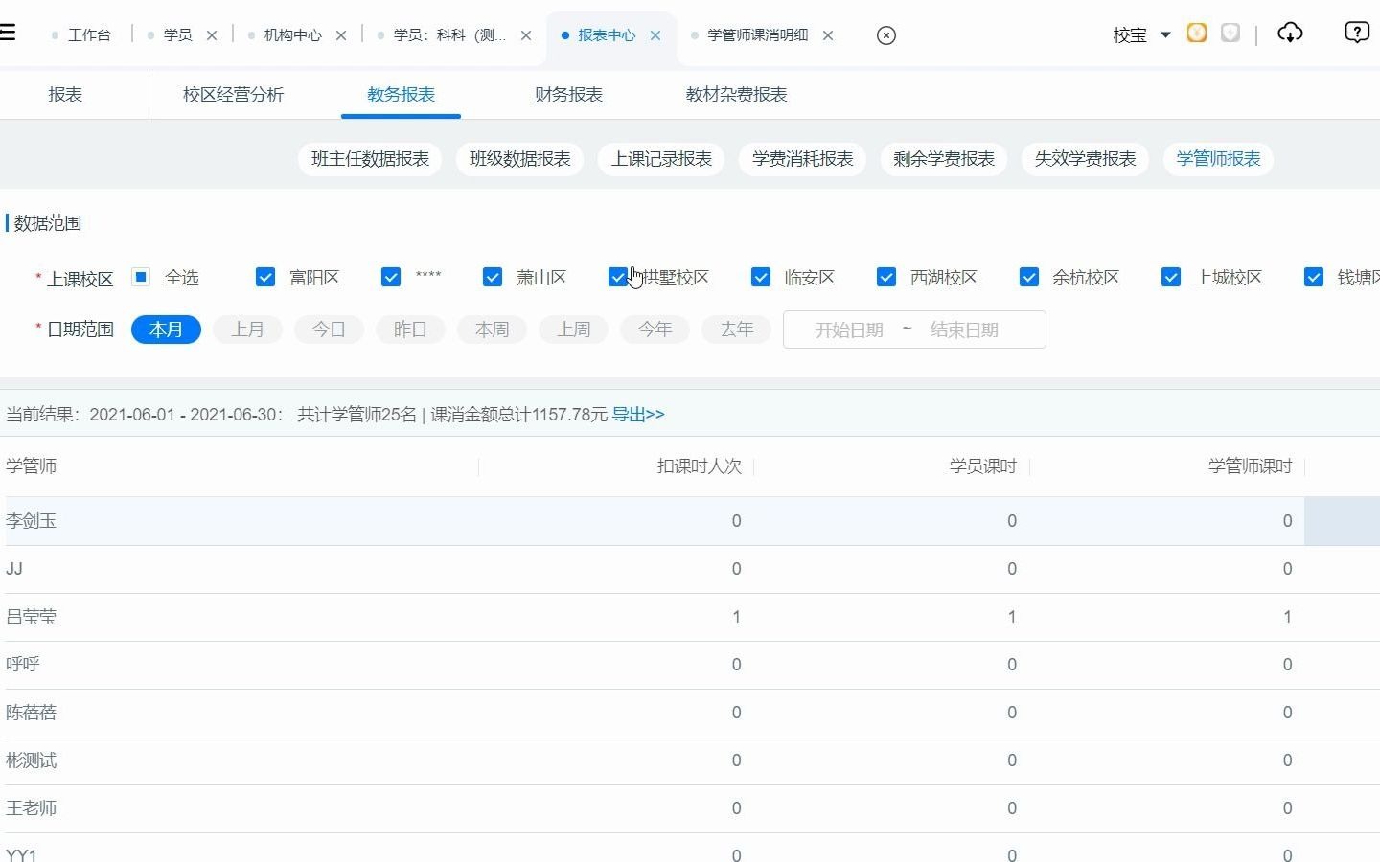This screenshot has width=1380, height=862.
Task: Open the hamburger menu icon
Action: pyautogui.click(x=8, y=33)
